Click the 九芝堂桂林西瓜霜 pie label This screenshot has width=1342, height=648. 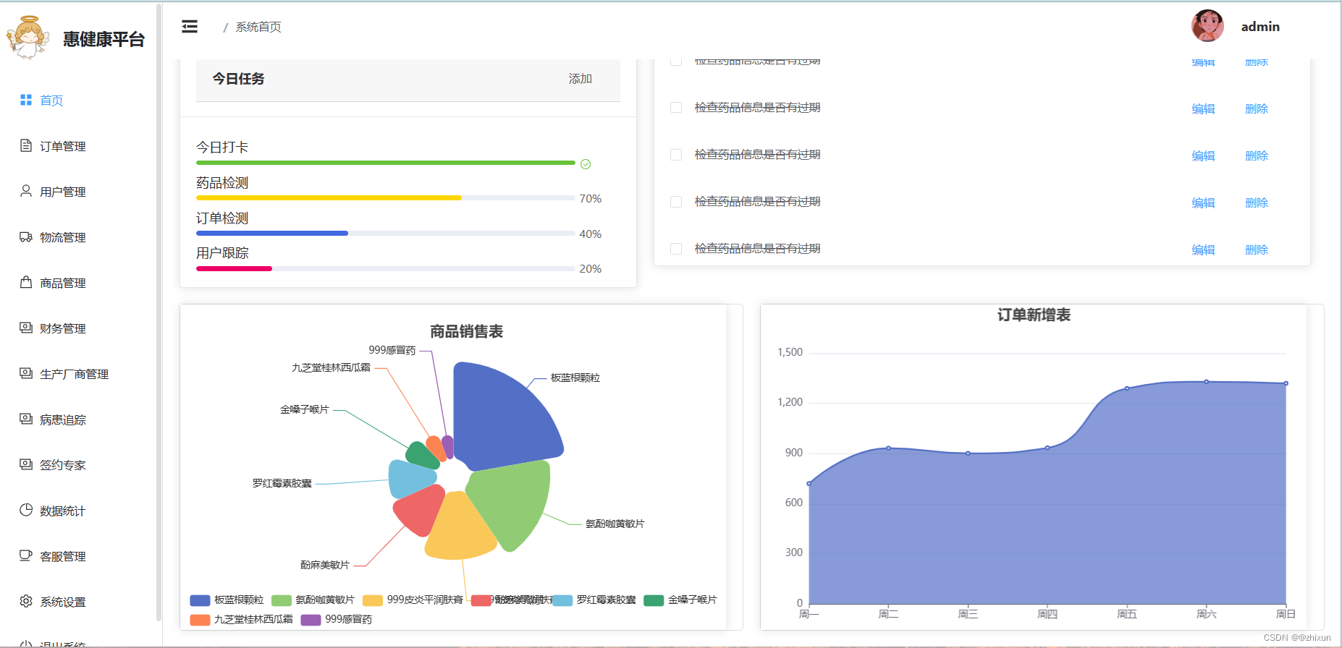point(331,367)
